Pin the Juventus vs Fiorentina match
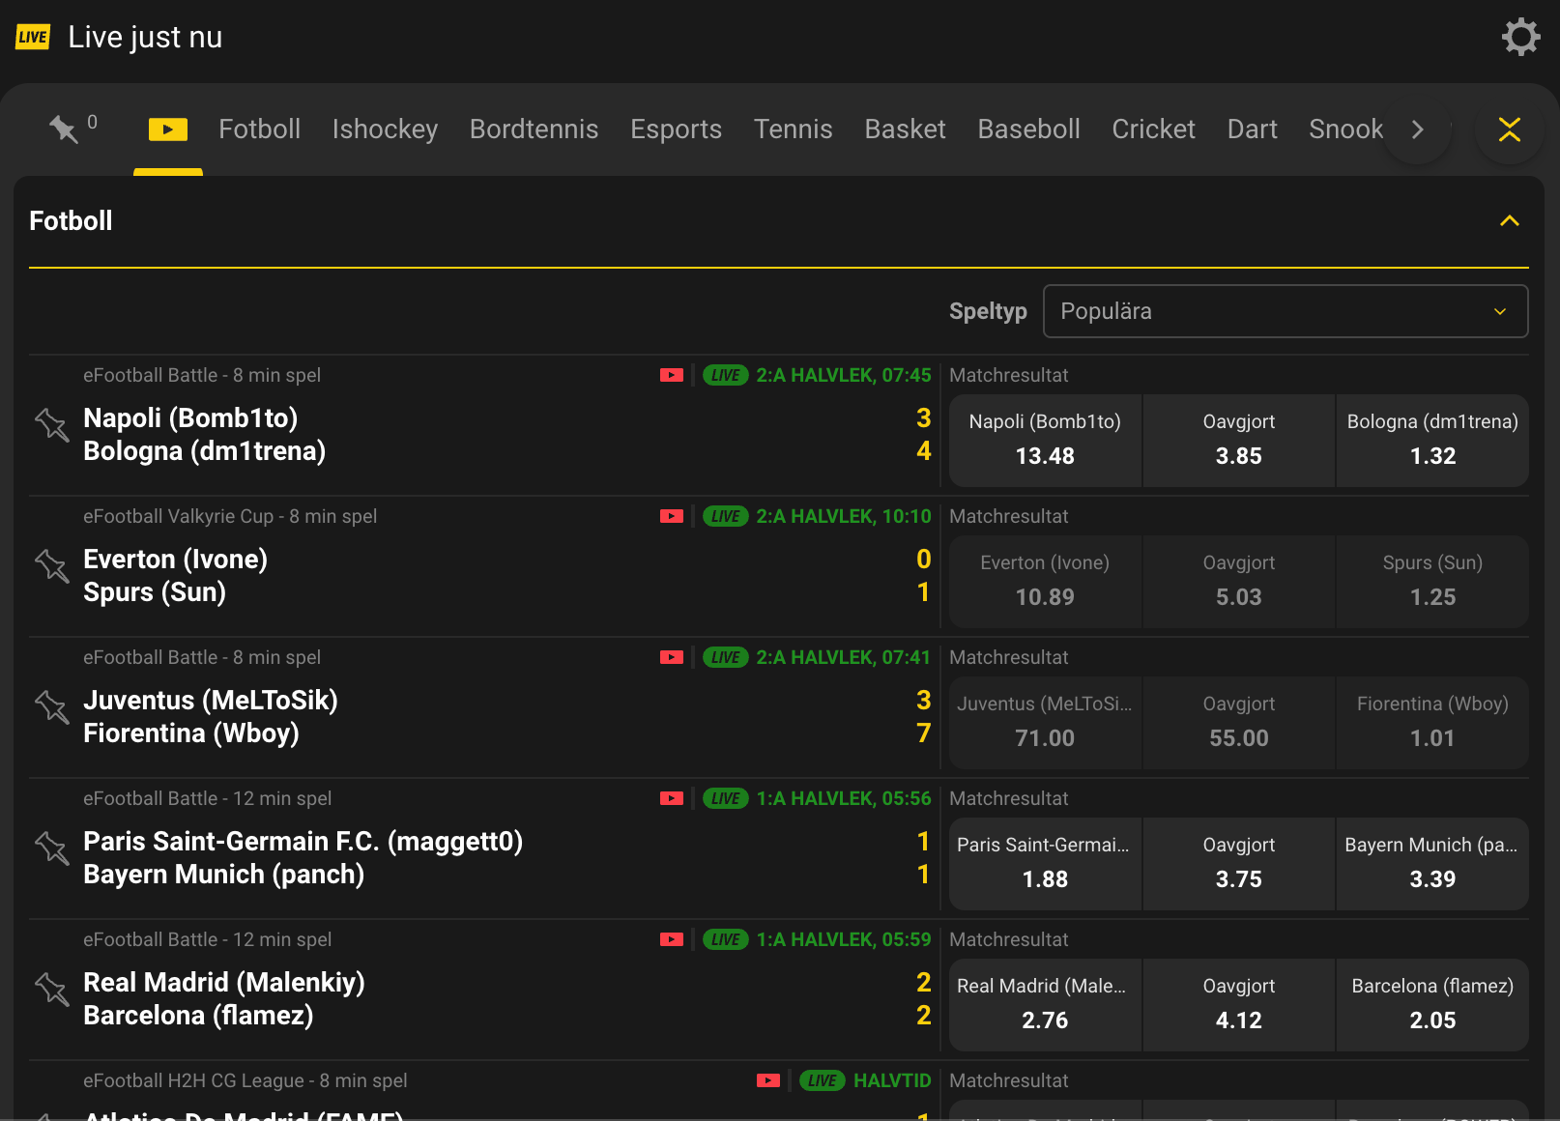1560x1121 pixels. pos(52,706)
